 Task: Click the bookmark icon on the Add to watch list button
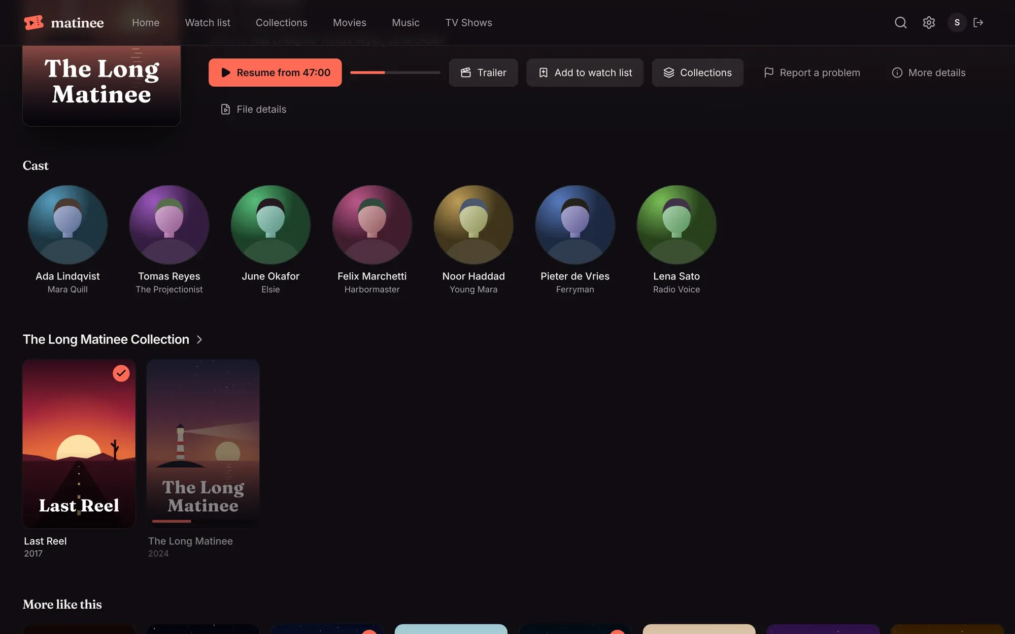[544, 73]
